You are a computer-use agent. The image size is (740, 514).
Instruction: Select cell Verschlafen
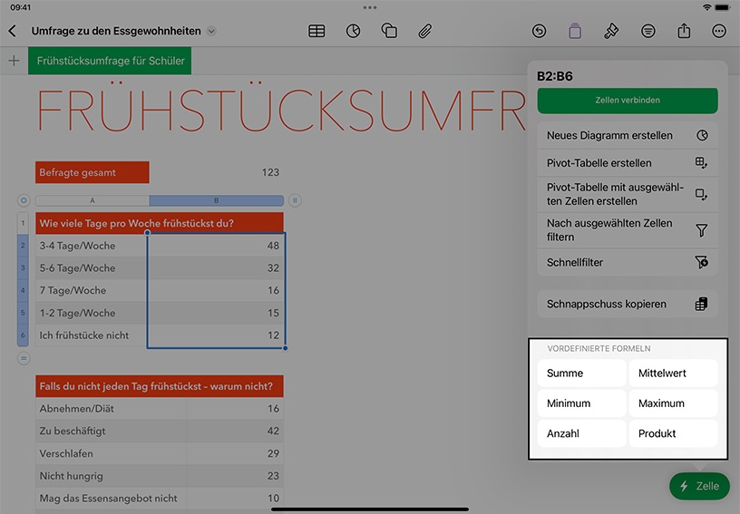pyautogui.click(x=111, y=453)
